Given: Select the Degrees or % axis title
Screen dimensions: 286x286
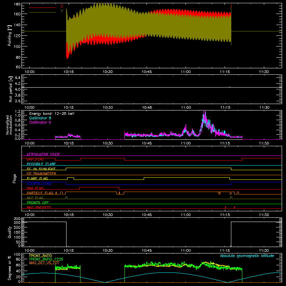Looking at the screenshot, I should pyautogui.click(x=10, y=268).
